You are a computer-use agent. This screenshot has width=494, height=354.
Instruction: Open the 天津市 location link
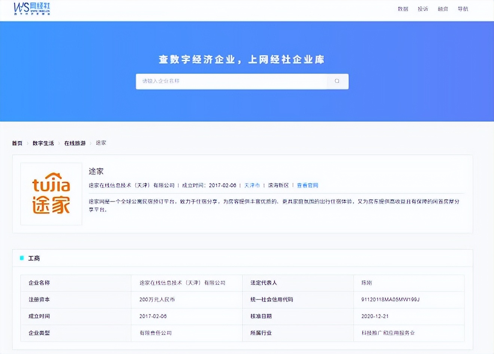pos(252,185)
